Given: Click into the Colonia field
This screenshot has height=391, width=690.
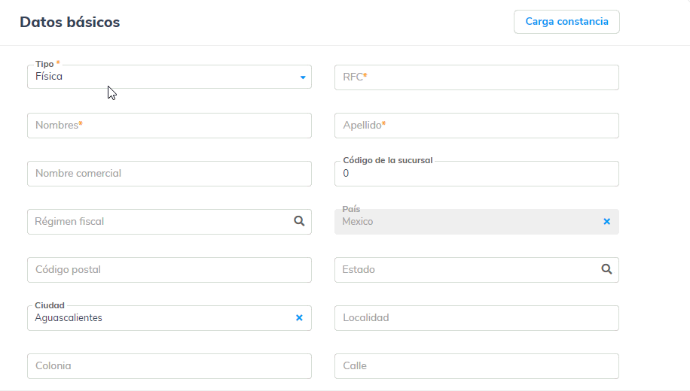Looking at the screenshot, I should 169,366.
